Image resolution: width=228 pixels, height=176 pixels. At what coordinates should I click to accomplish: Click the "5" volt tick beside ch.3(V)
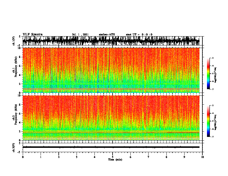point(20,144)
